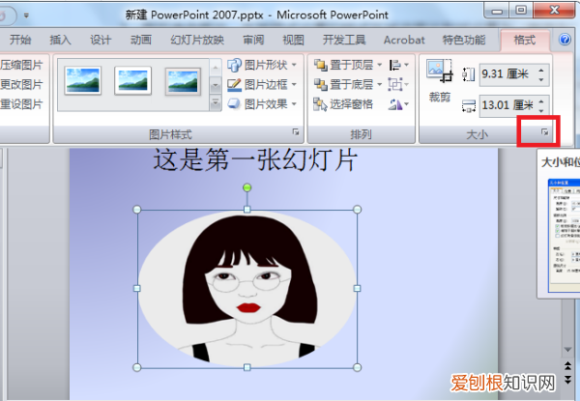This screenshot has height=401, width=580.
Task: Open the 特色功能 tab
Action: (464, 40)
